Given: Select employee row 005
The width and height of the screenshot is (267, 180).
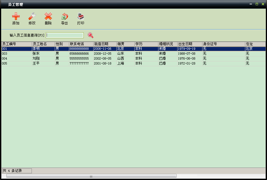Looking at the screenshot, I should [x=133, y=63].
